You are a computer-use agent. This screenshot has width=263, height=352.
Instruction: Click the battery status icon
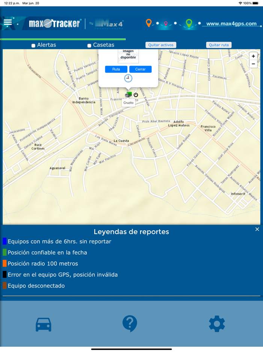[255, 3]
